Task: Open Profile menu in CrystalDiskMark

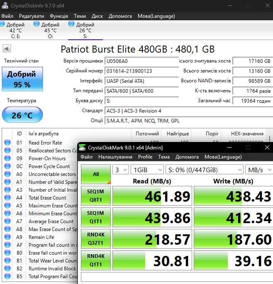Action: [145, 156]
